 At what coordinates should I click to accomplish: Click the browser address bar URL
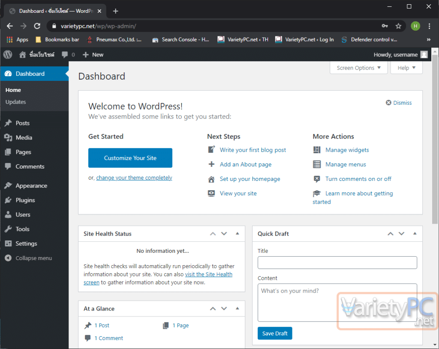(x=98, y=26)
